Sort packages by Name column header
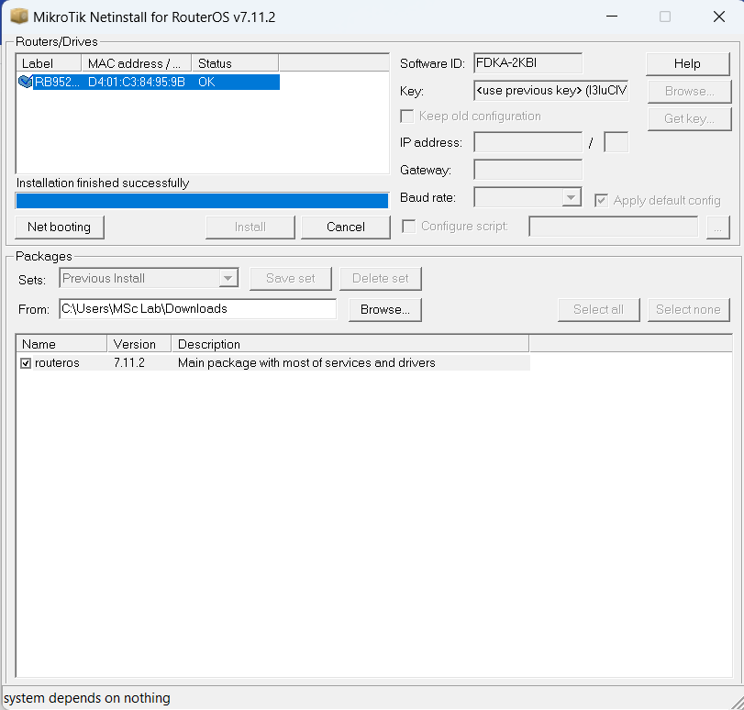744x710 pixels. click(x=61, y=344)
